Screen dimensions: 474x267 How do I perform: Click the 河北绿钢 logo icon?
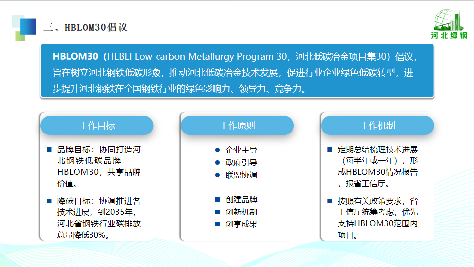pos(449,25)
